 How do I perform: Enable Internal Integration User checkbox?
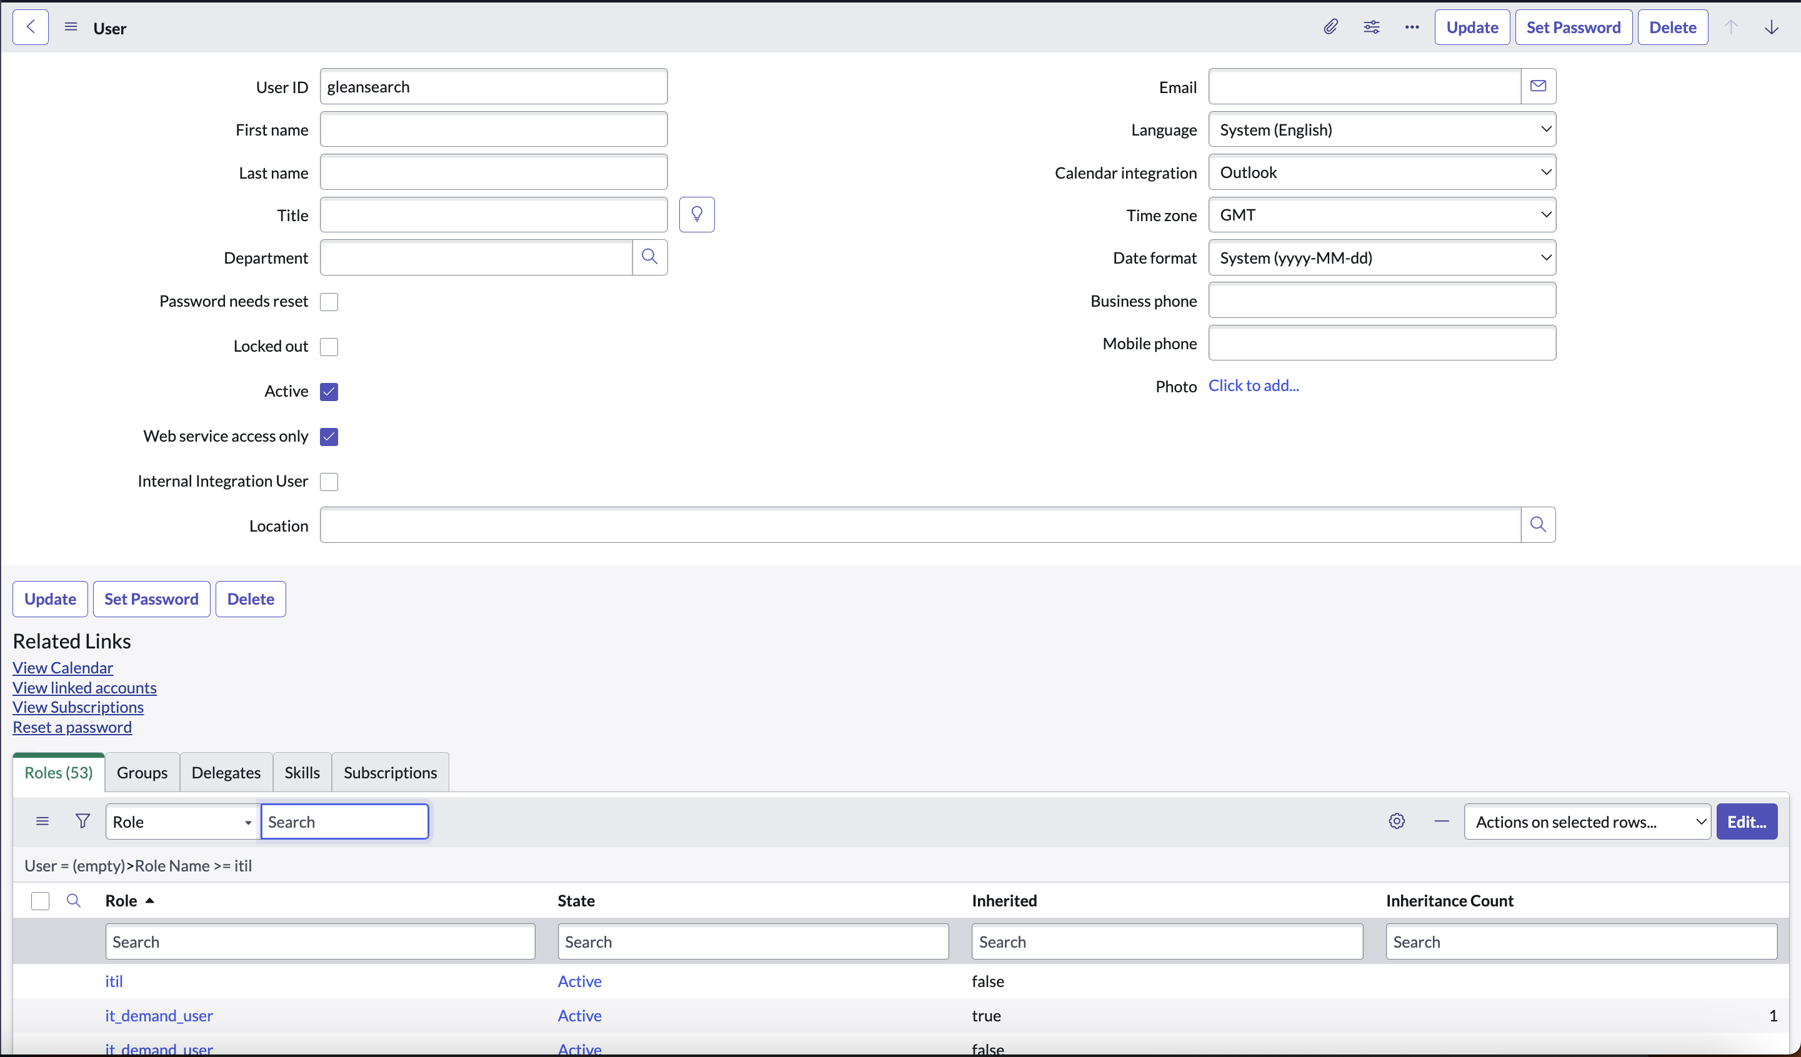click(329, 482)
